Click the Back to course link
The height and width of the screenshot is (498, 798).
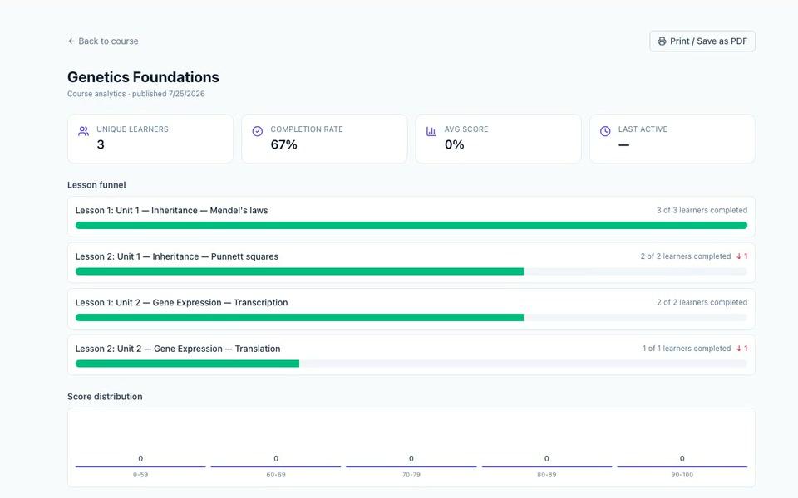(103, 41)
